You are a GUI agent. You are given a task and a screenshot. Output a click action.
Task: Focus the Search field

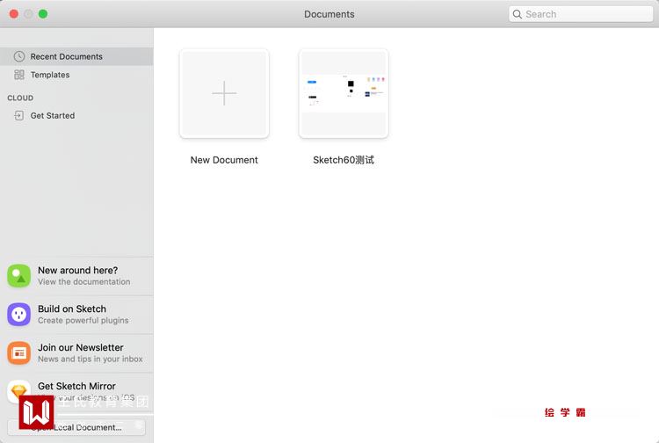coord(581,14)
